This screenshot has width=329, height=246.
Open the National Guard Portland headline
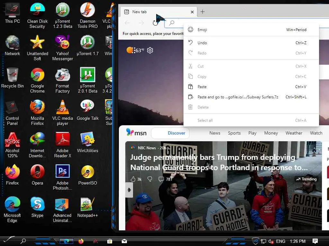coord(219,162)
